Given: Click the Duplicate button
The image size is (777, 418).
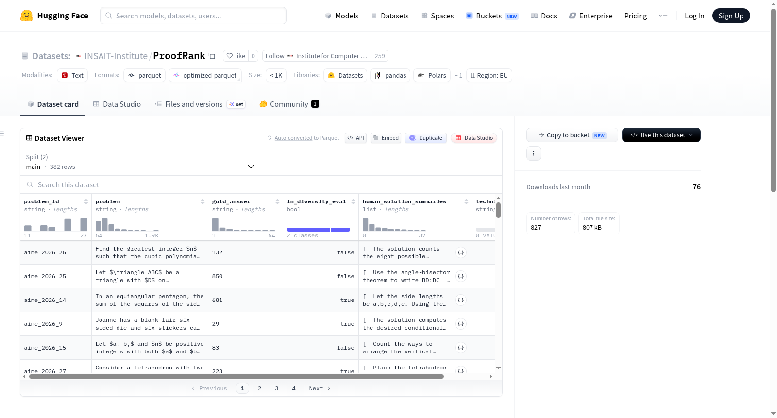Looking at the screenshot, I should (426, 138).
